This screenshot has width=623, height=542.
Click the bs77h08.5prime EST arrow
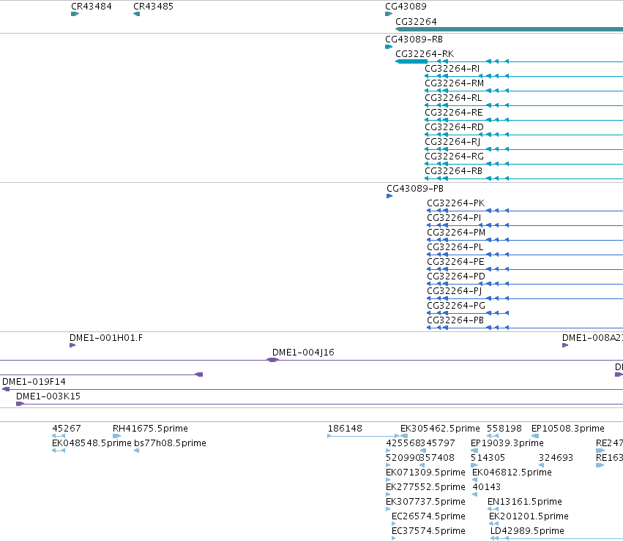137,451
